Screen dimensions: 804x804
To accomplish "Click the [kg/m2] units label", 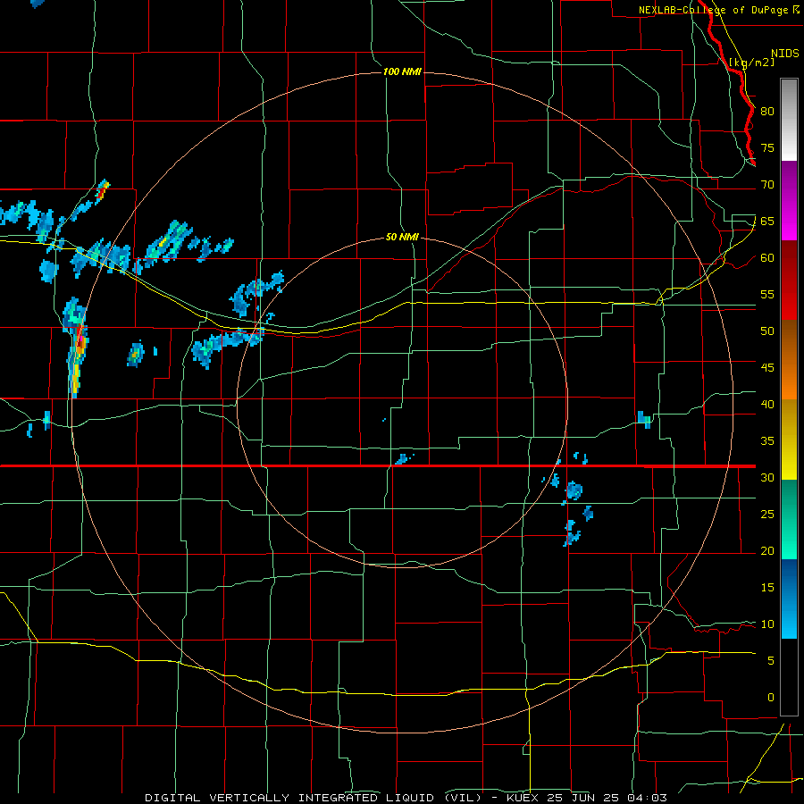I will coord(751,62).
